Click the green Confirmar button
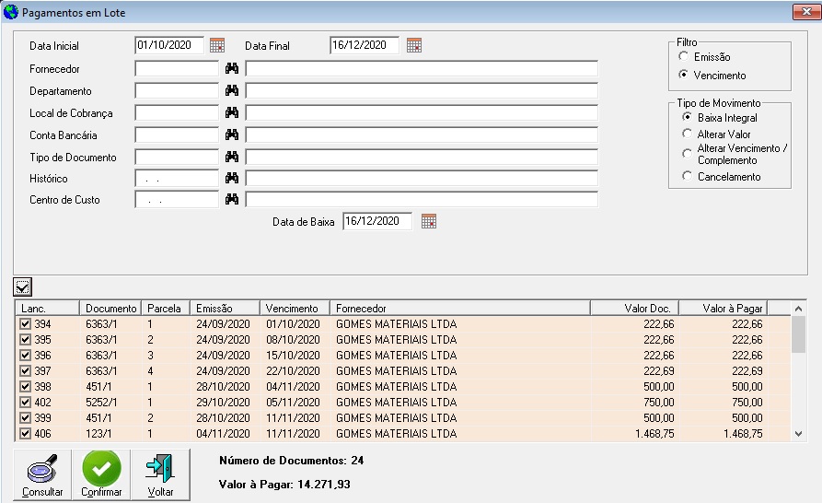Image resolution: width=822 pixels, height=503 pixels. [101, 474]
